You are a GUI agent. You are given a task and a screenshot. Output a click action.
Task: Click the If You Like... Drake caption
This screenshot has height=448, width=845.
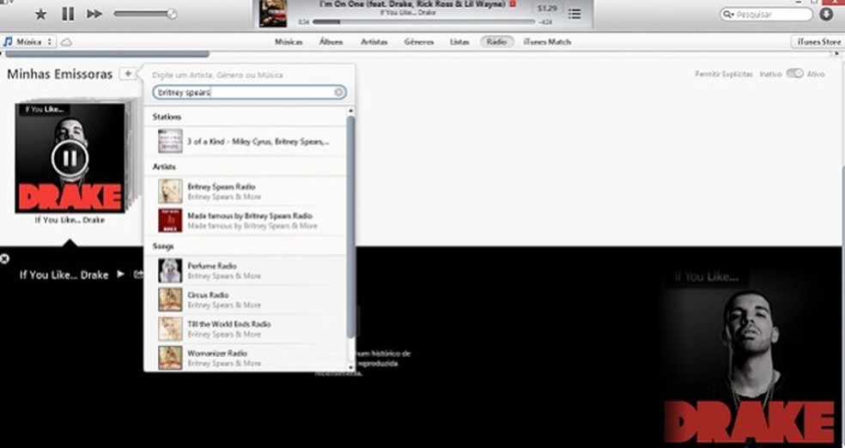[x=70, y=221]
